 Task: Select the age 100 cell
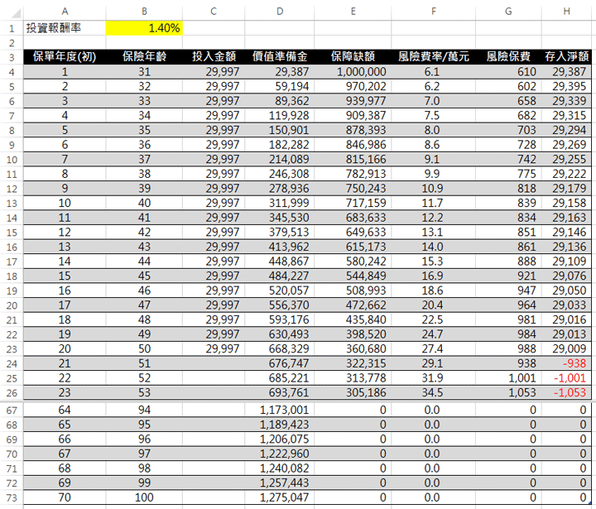144,497
